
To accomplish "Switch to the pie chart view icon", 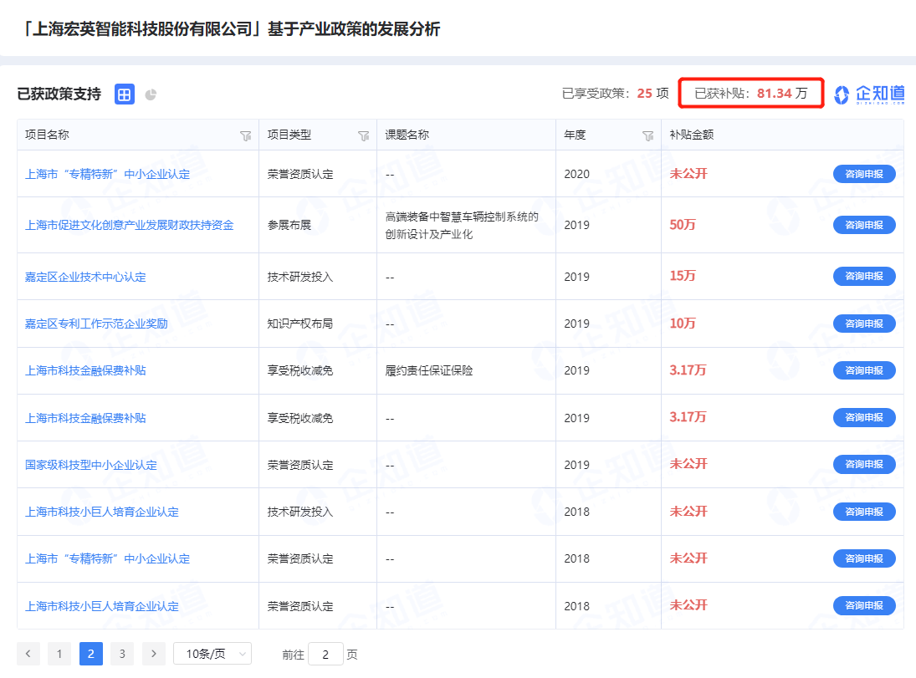I will (151, 94).
